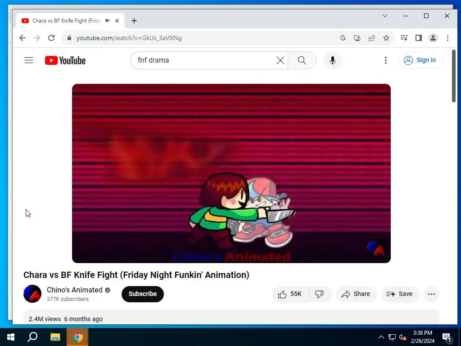Click the video player to pause
This screenshot has height=346, width=461.
tap(231, 173)
